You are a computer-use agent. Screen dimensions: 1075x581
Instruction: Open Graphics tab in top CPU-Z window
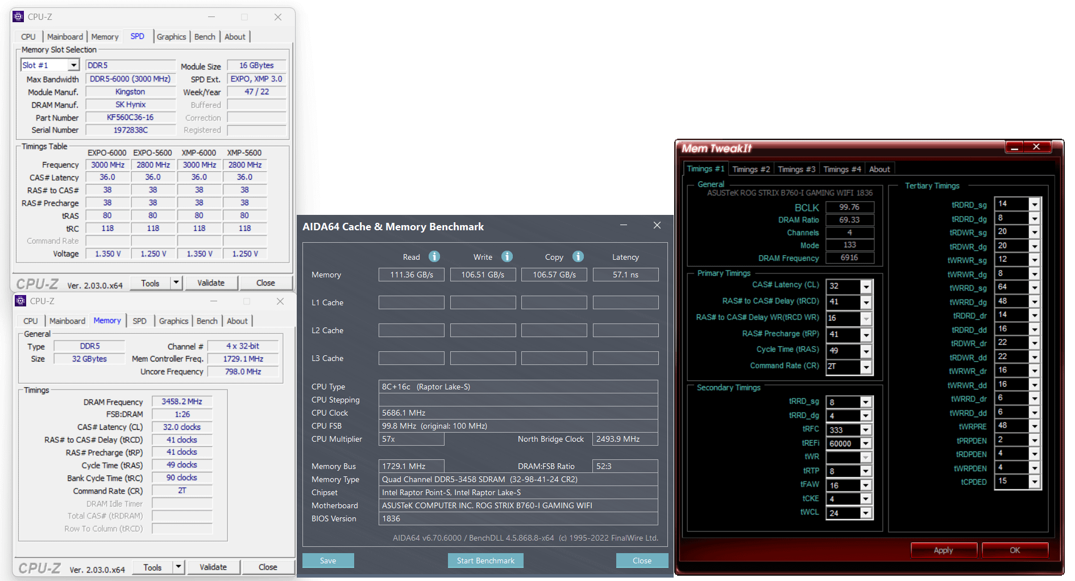(x=171, y=36)
